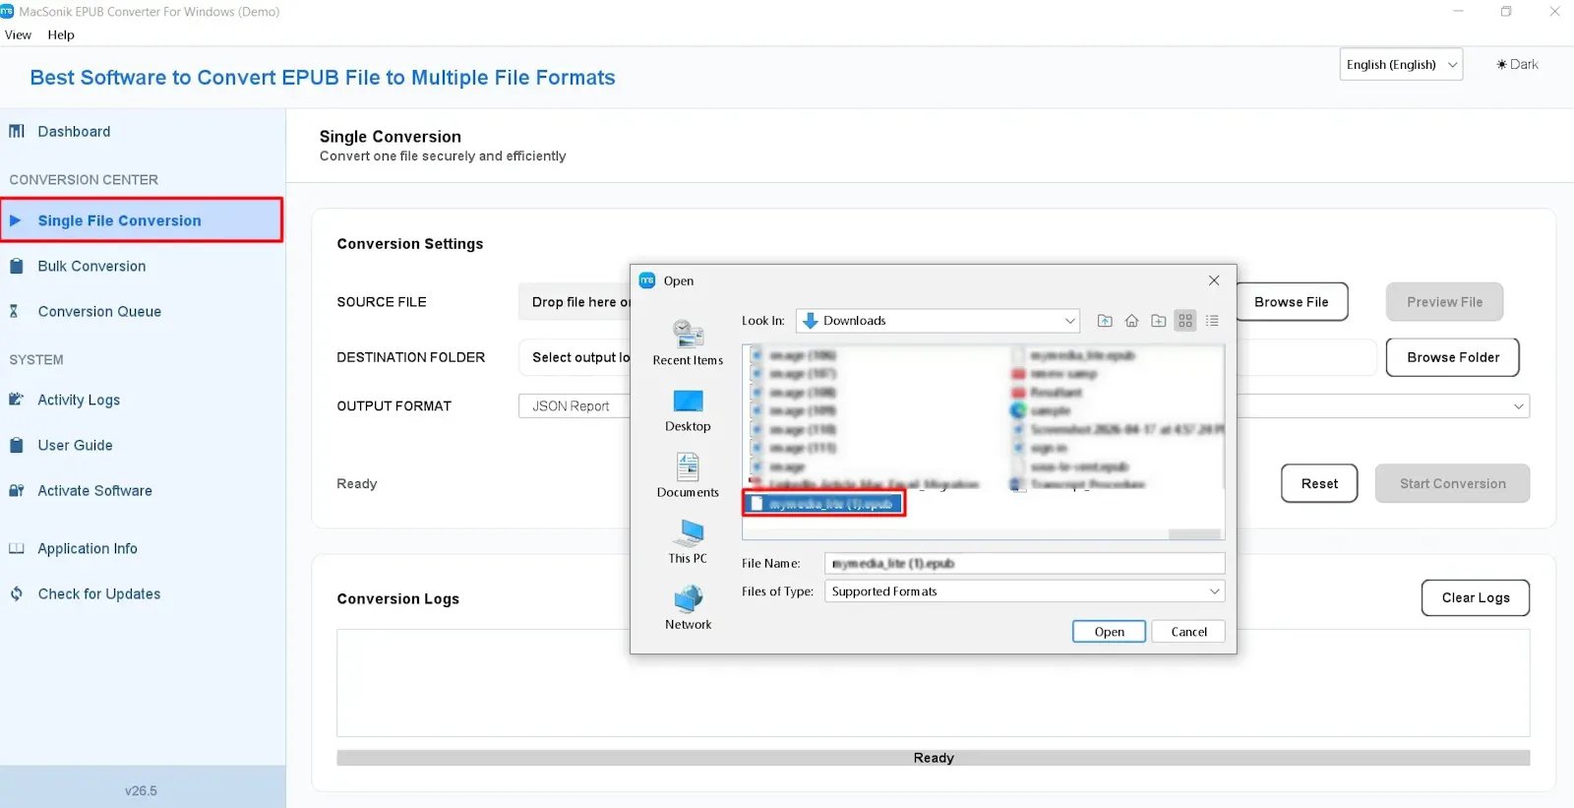This screenshot has width=1574, height=808.
Task: Click the Cancel button in dialog
Action: coord(1188,632)
